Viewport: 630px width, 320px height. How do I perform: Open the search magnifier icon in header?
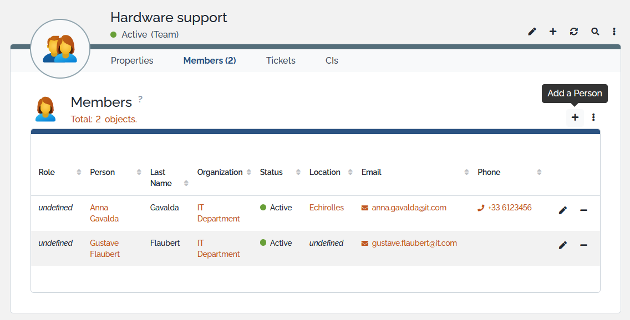pyautogui.click(x=595, y=32)
